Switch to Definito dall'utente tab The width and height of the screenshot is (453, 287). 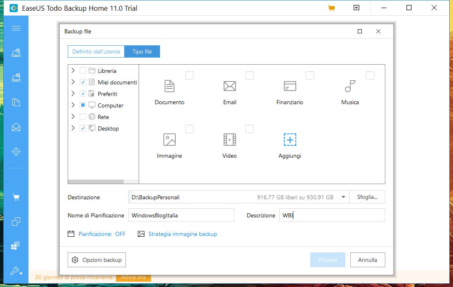96,51
